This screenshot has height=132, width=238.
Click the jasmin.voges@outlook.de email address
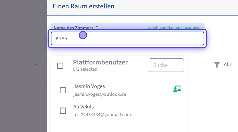99,94
